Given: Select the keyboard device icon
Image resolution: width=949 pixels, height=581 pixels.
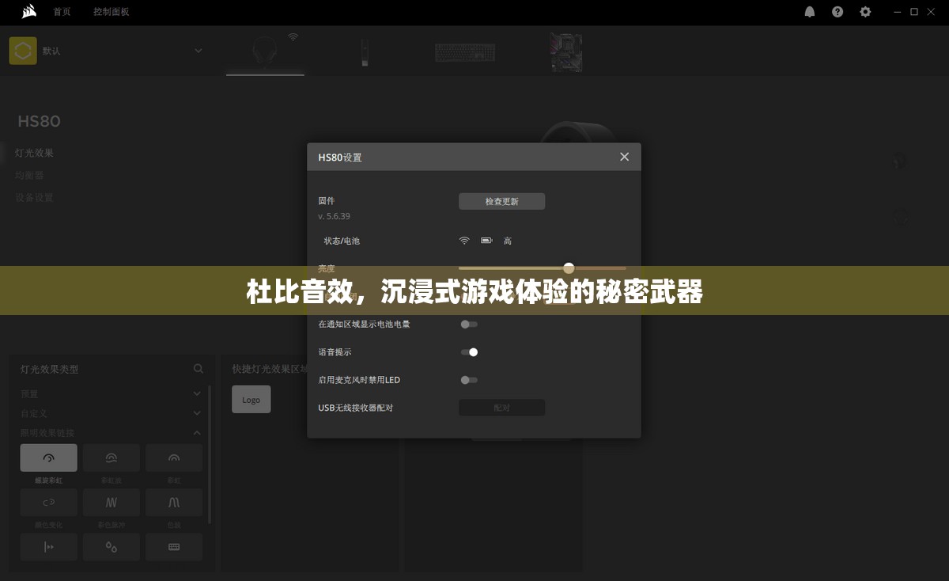Looking at the screenshot, I should click(465, 52).
